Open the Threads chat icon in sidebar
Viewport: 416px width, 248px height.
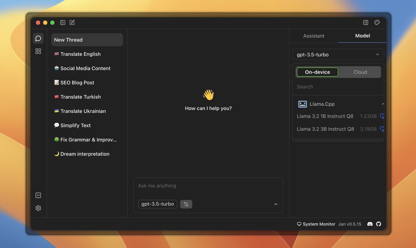(x=38, y=38)
